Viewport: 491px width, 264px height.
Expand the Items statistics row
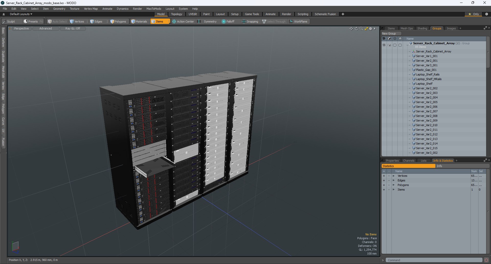394,190
